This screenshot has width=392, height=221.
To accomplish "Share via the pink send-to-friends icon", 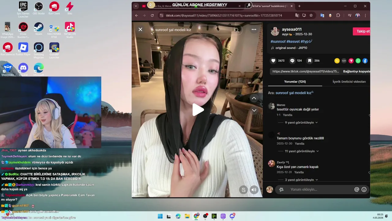I will 351,61.
